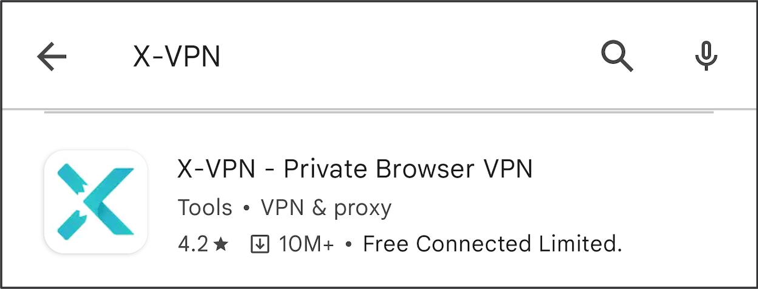Open the X-VPN teal app logo
The image size is (758, 289).
coord(96,202)
